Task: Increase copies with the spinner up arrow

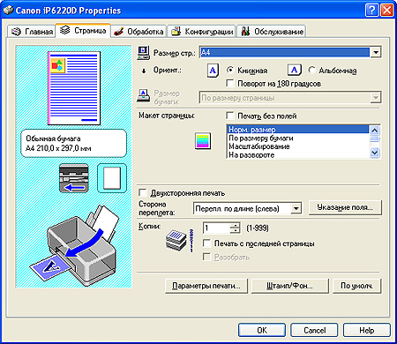Action: click(x=235, y=226)
